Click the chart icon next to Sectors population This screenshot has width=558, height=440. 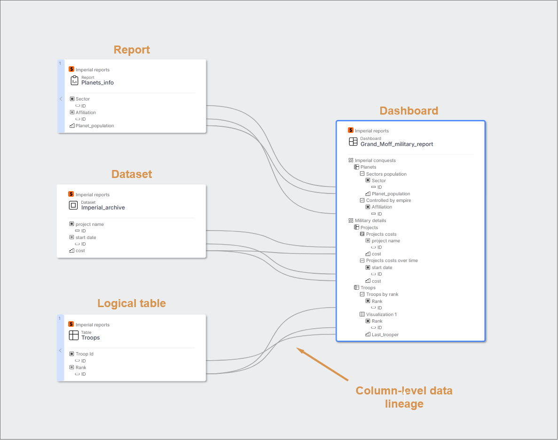[x=362, y=174]
